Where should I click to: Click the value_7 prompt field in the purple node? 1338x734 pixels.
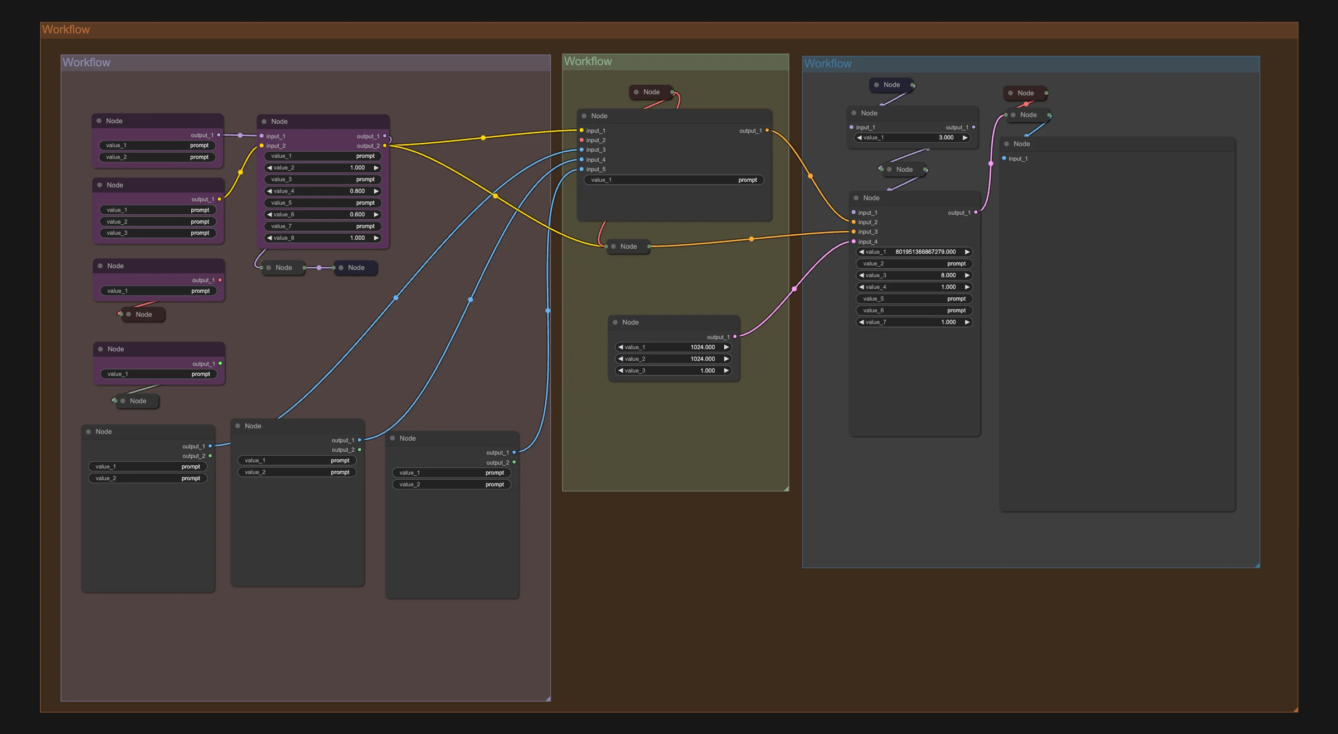click(323, 226)
